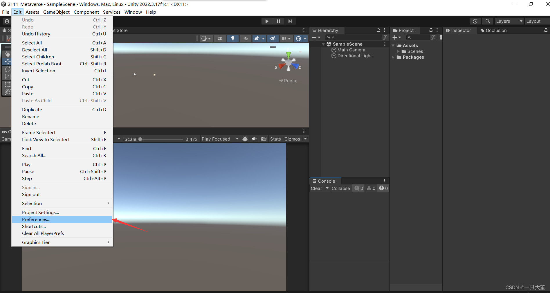The height and width of the screenshot is (293, 550).
Task: Select the Rect transform tool
Action: tap(8, 84)
